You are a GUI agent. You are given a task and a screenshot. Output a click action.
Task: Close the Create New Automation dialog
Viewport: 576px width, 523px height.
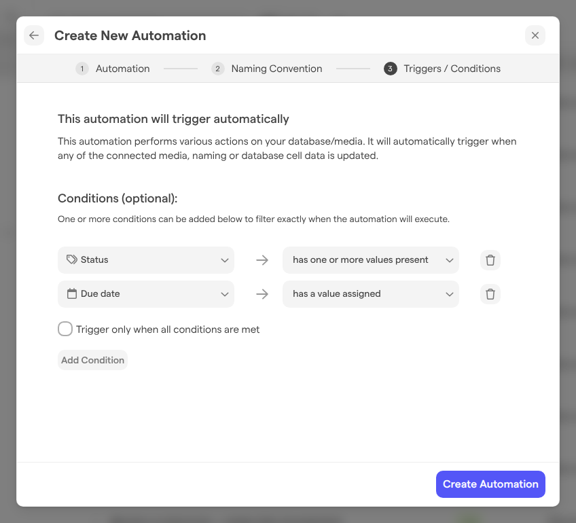point(535,35)
